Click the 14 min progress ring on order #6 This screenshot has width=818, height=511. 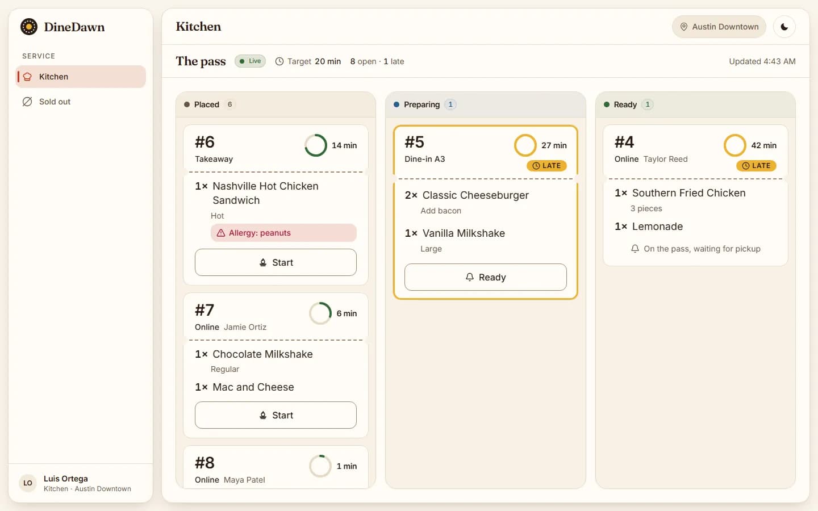[316, 145]
